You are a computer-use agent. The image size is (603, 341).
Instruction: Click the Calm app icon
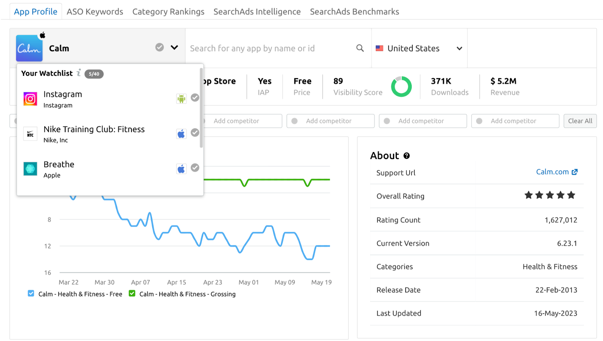pyautogui.click(x=29, y=48)
